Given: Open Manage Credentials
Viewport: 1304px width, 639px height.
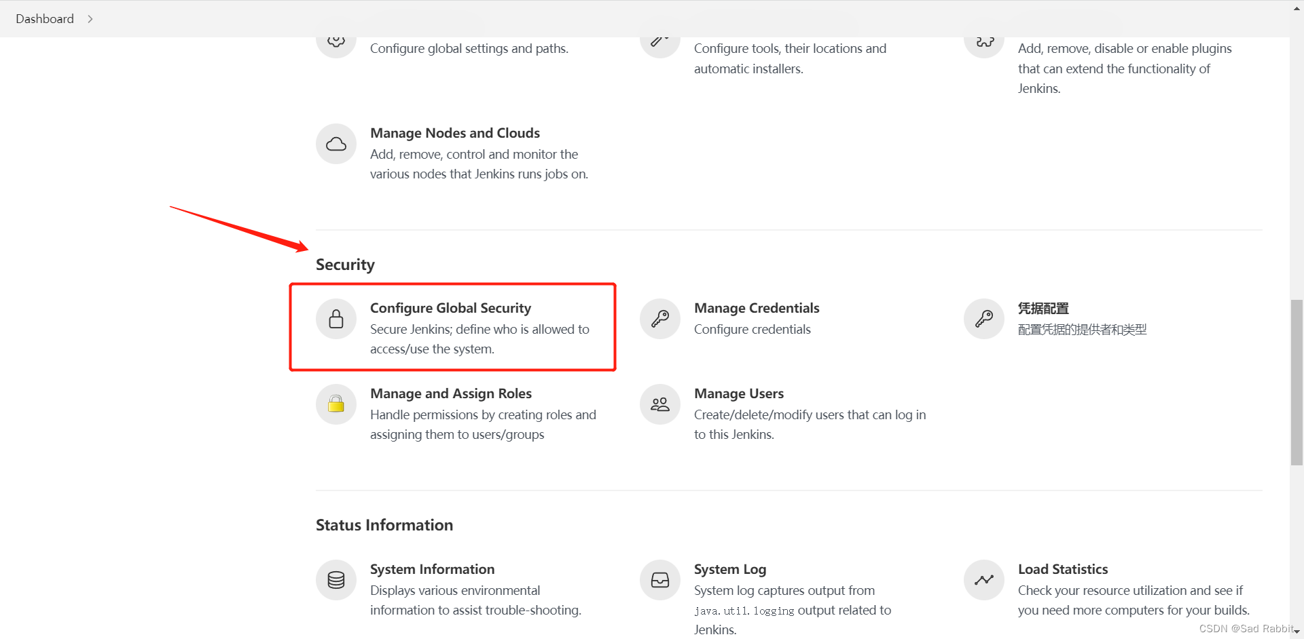Looking at the screenshot, I should coord(757,308).
